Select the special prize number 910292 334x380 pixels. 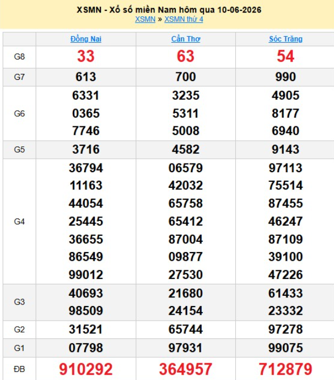point(86,369)
